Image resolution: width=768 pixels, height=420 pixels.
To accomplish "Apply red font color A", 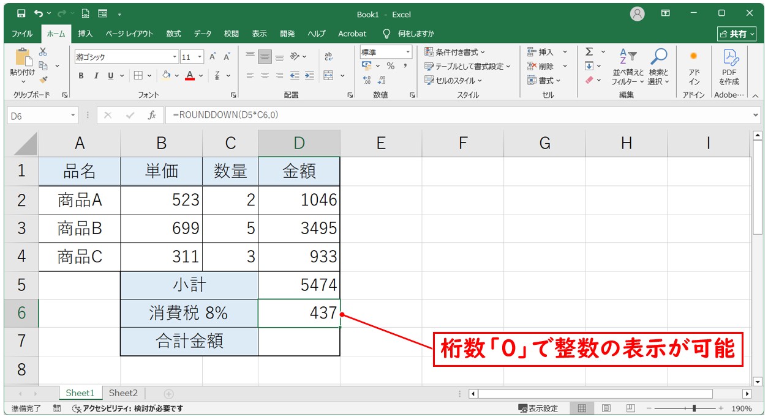I will (190, 76).
